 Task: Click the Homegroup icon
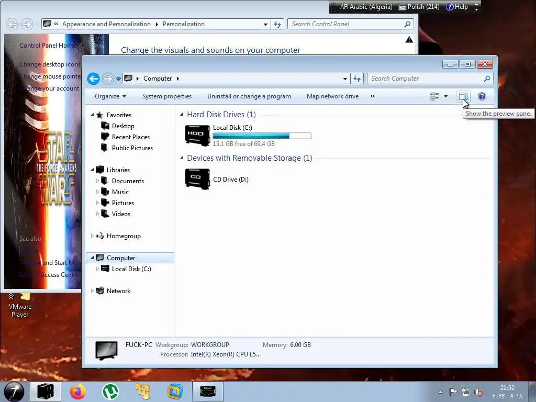click(100, 236)
